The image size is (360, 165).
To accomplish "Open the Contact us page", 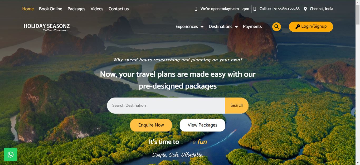I will coord(119,9).
